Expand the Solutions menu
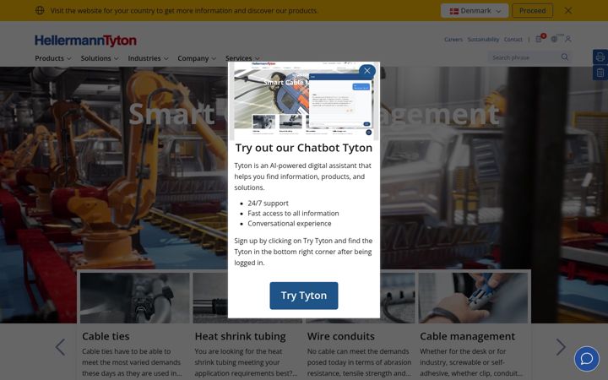Image resolution: width=608 pixels, height=380 pixels. point(100,58)
